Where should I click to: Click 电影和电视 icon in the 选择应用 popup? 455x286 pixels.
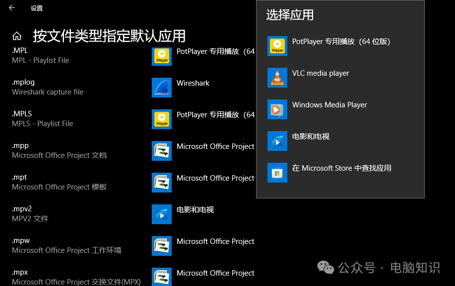[277, 141]
